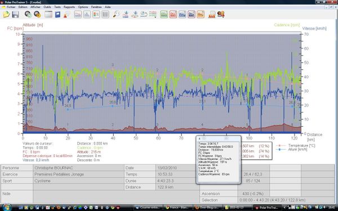
Task: Open the orange bar chart view
Action: click(x=201, y=15)
